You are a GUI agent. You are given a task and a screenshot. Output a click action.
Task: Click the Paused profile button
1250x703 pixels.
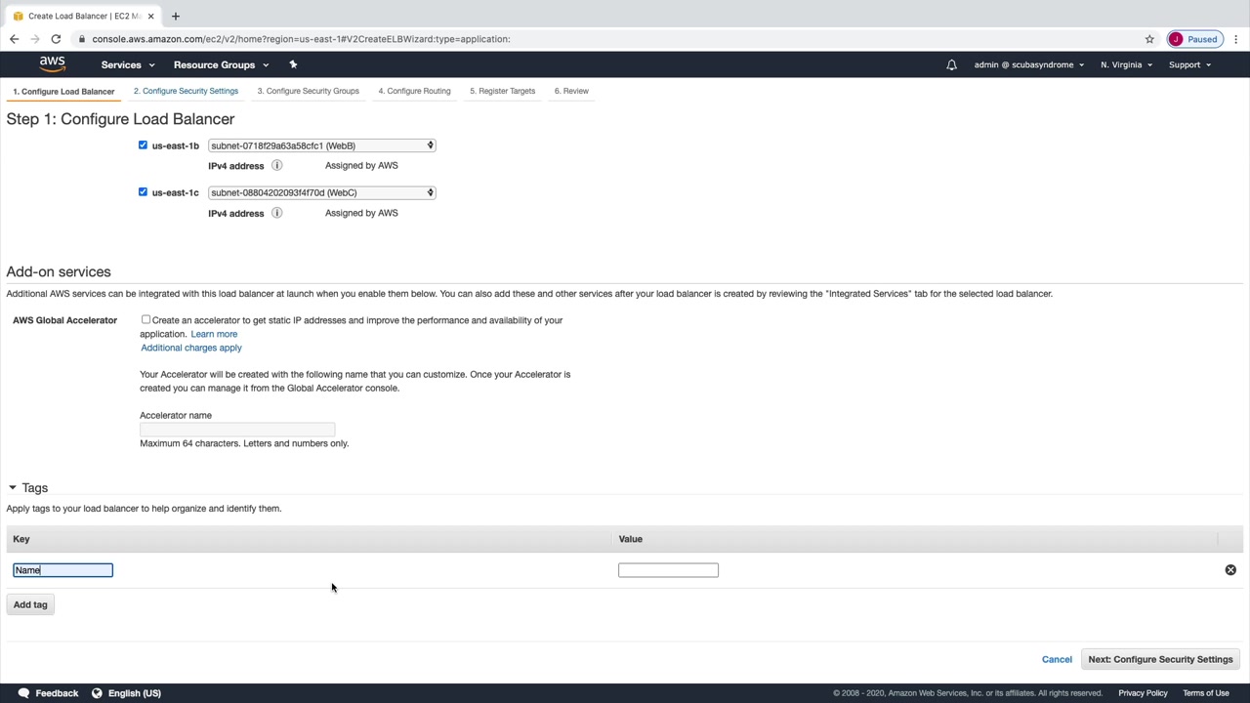(1193, 39)
